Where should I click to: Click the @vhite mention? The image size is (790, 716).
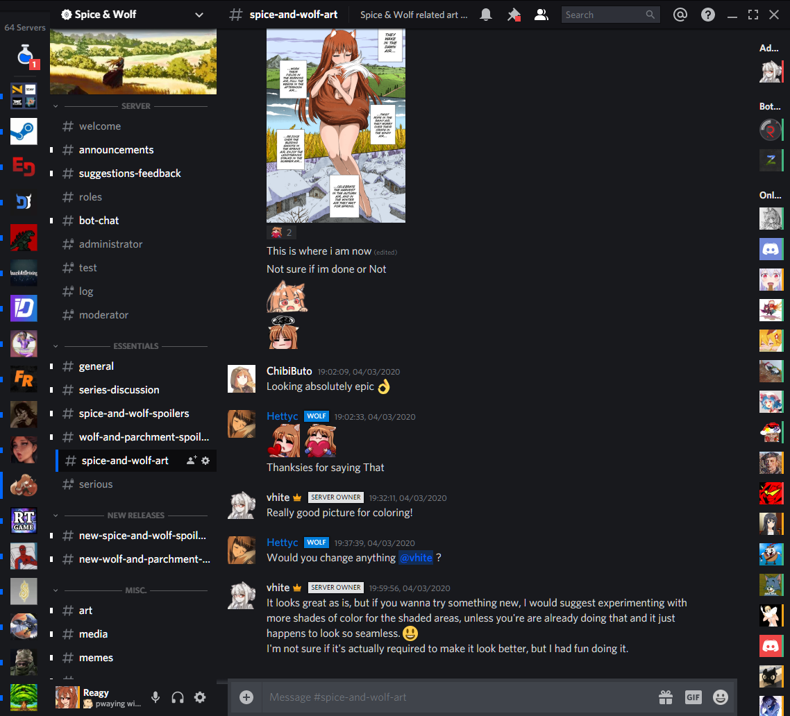coord(416,557)
